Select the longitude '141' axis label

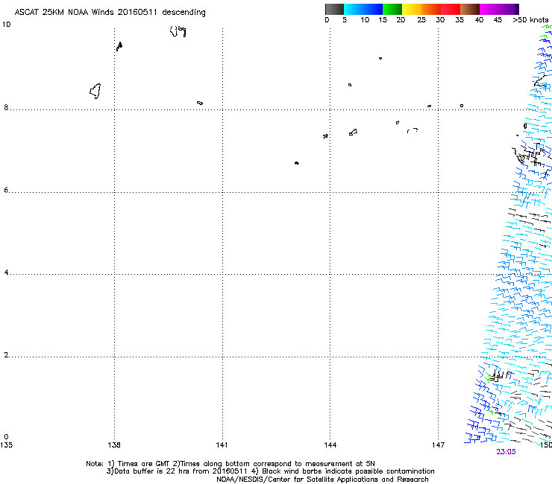tap(222, 445)
